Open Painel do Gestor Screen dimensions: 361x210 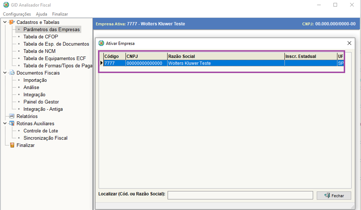(x=41, y=102)
